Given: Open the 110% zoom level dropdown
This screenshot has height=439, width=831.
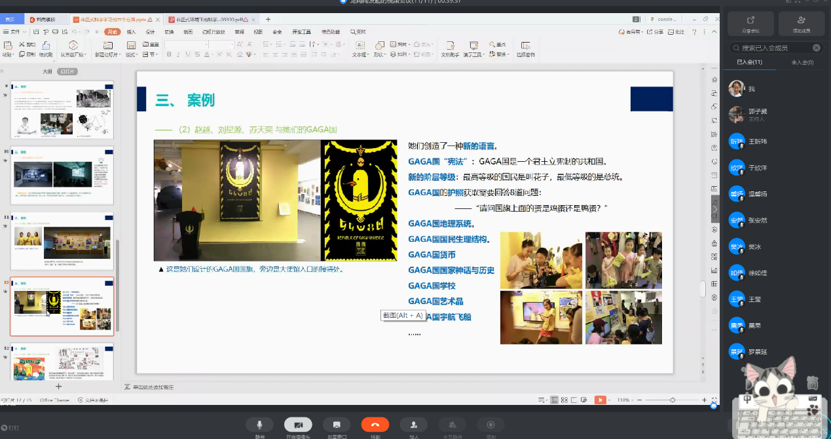Looking at the screenshot, I should [x=624, y=400].
